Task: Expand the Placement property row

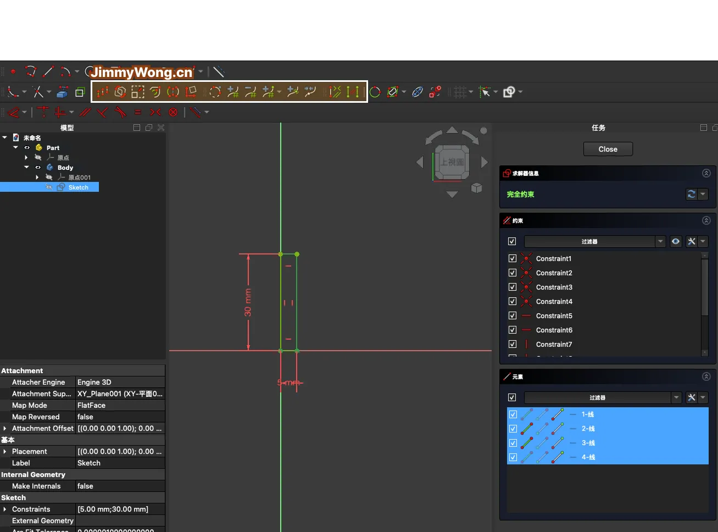Action: pos(5,451)
